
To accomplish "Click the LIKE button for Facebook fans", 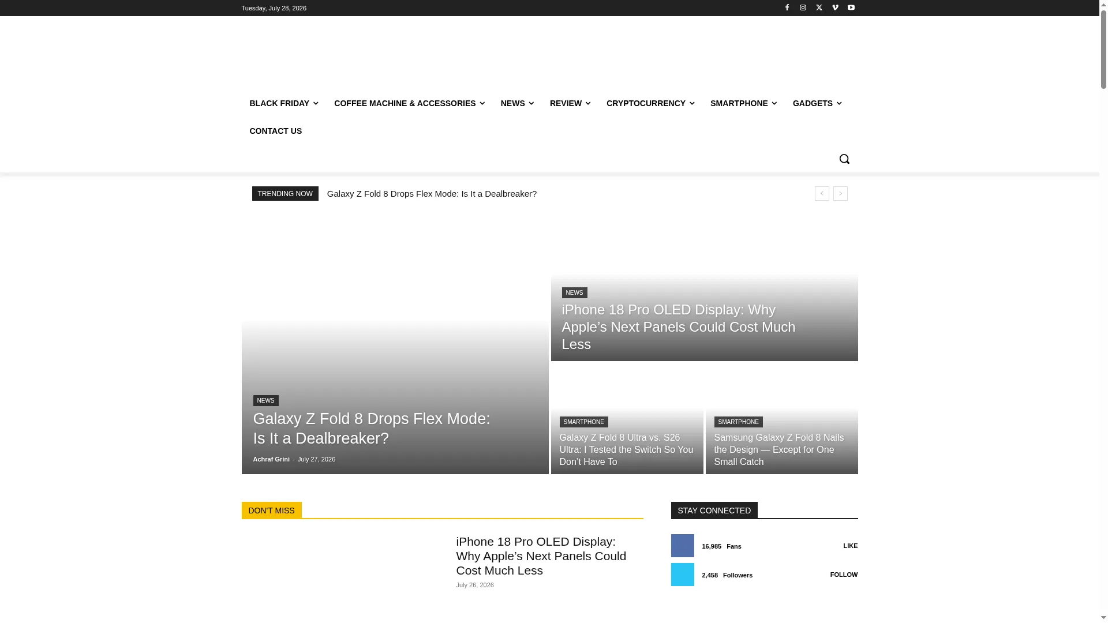I will coord(850,546).
